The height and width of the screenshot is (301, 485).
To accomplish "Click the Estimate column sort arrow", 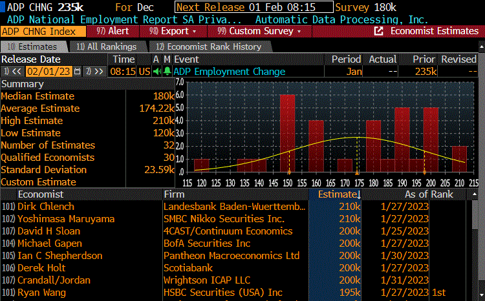I will click(359, 194).
